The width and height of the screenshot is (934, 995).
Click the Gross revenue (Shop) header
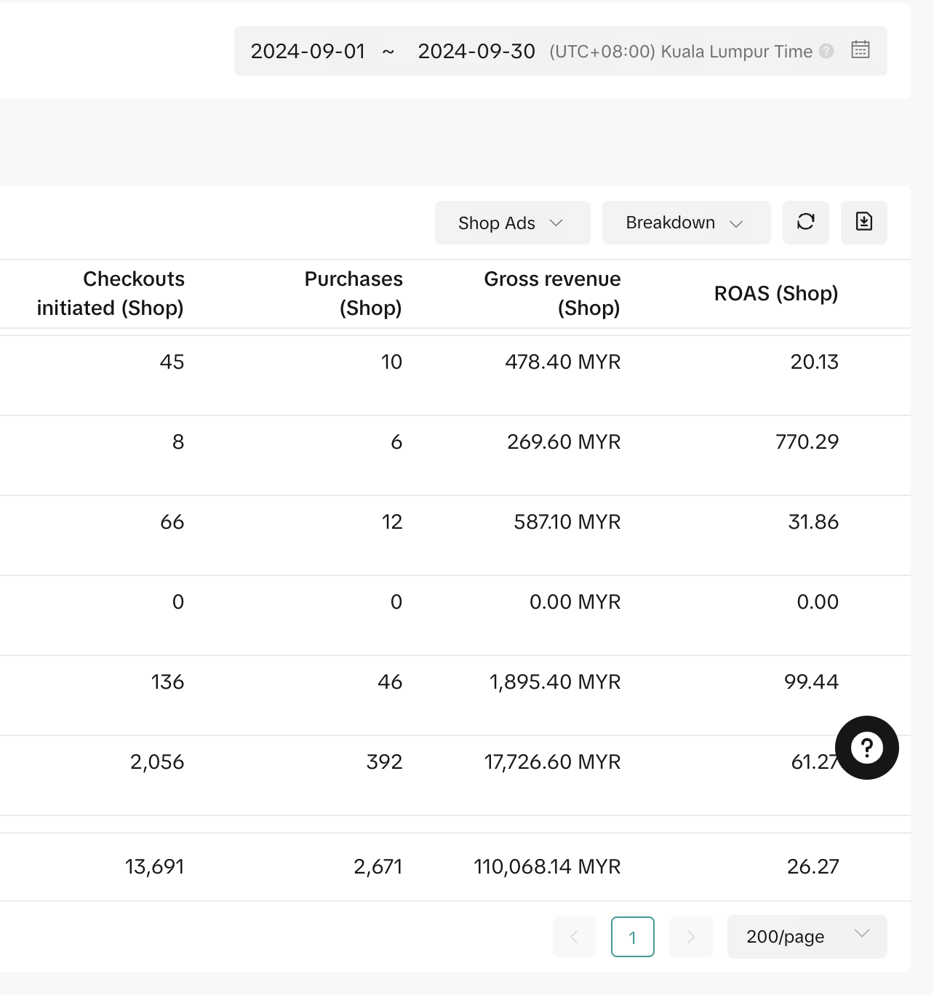(552, 294)
